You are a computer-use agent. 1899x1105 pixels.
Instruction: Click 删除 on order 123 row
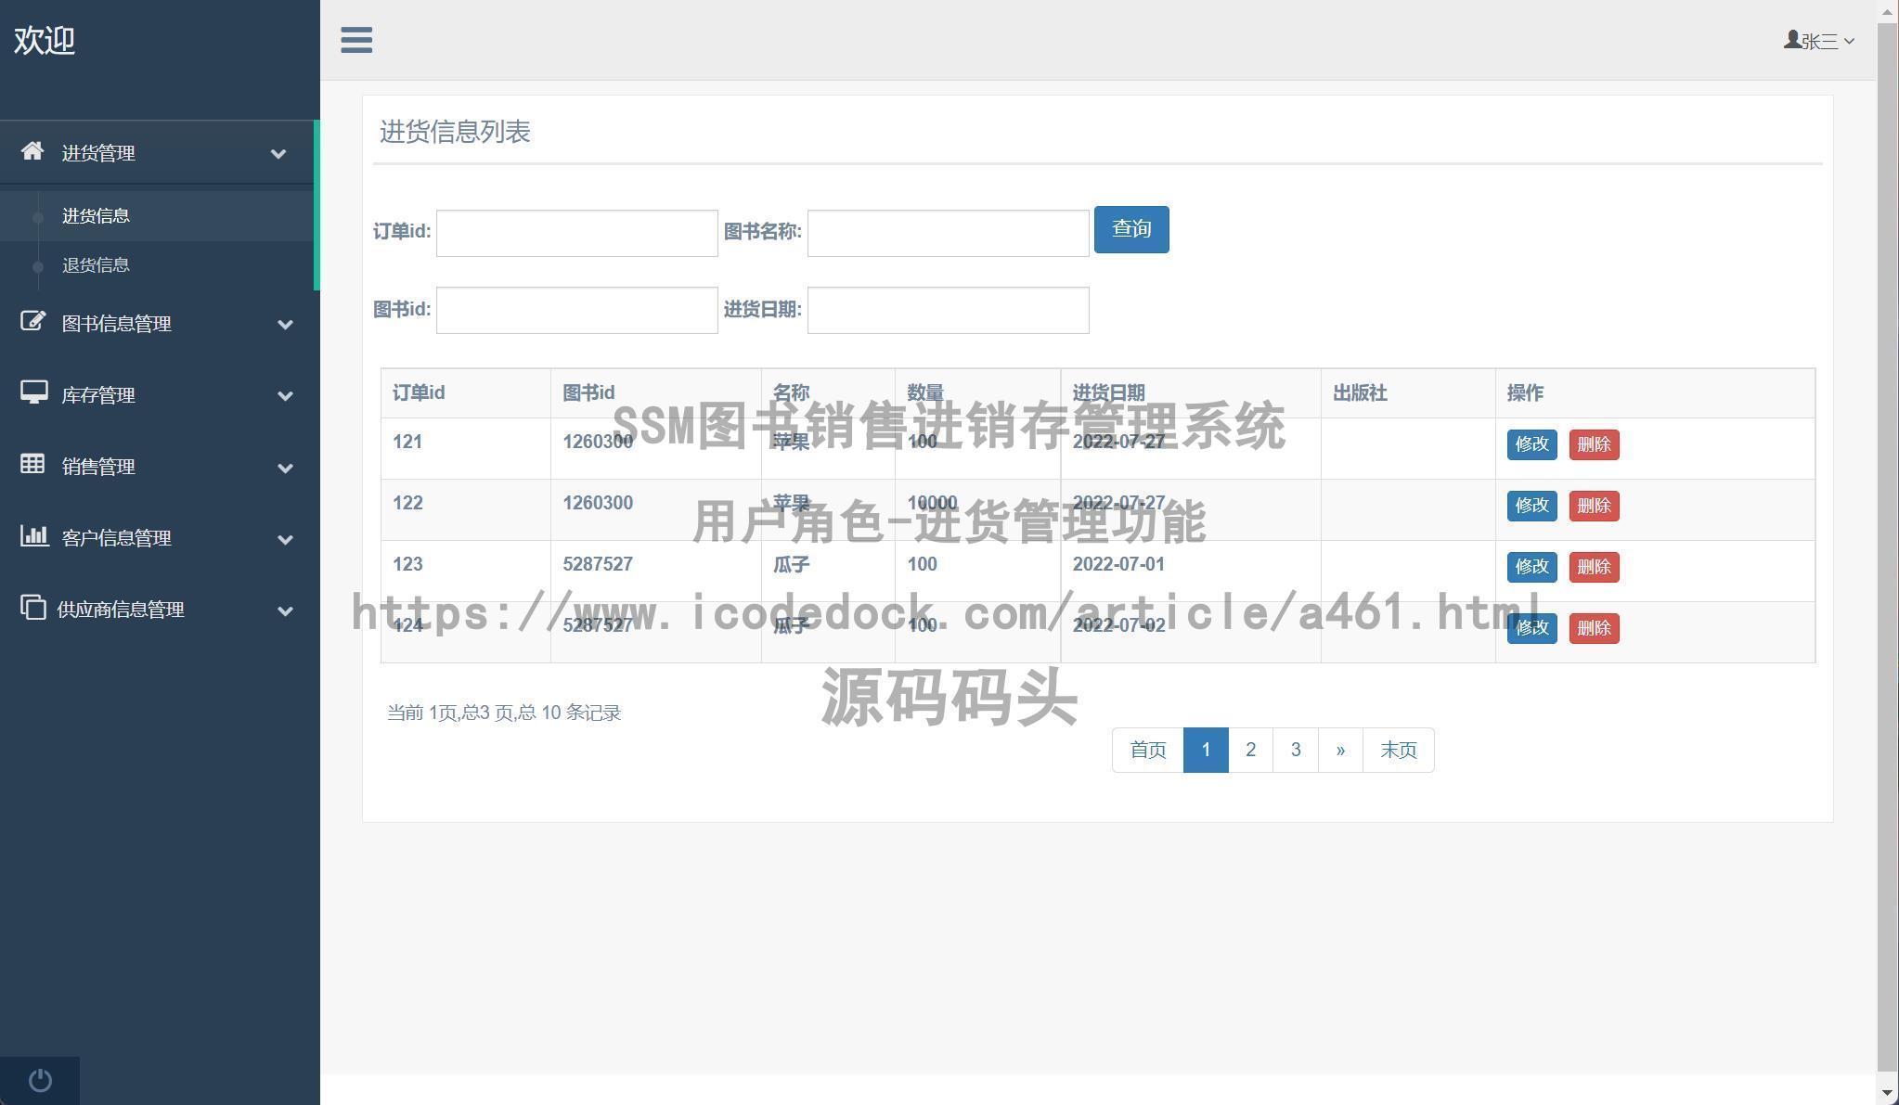(1593, 567)
